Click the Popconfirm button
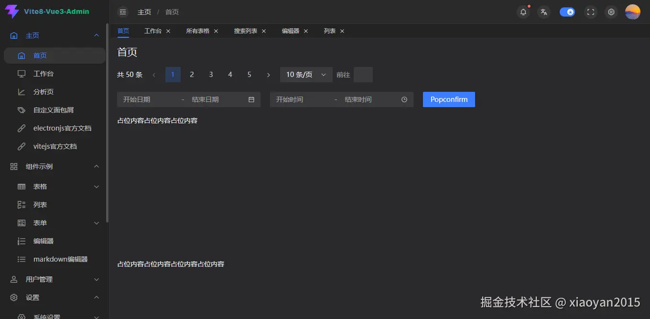 [449, 99]
